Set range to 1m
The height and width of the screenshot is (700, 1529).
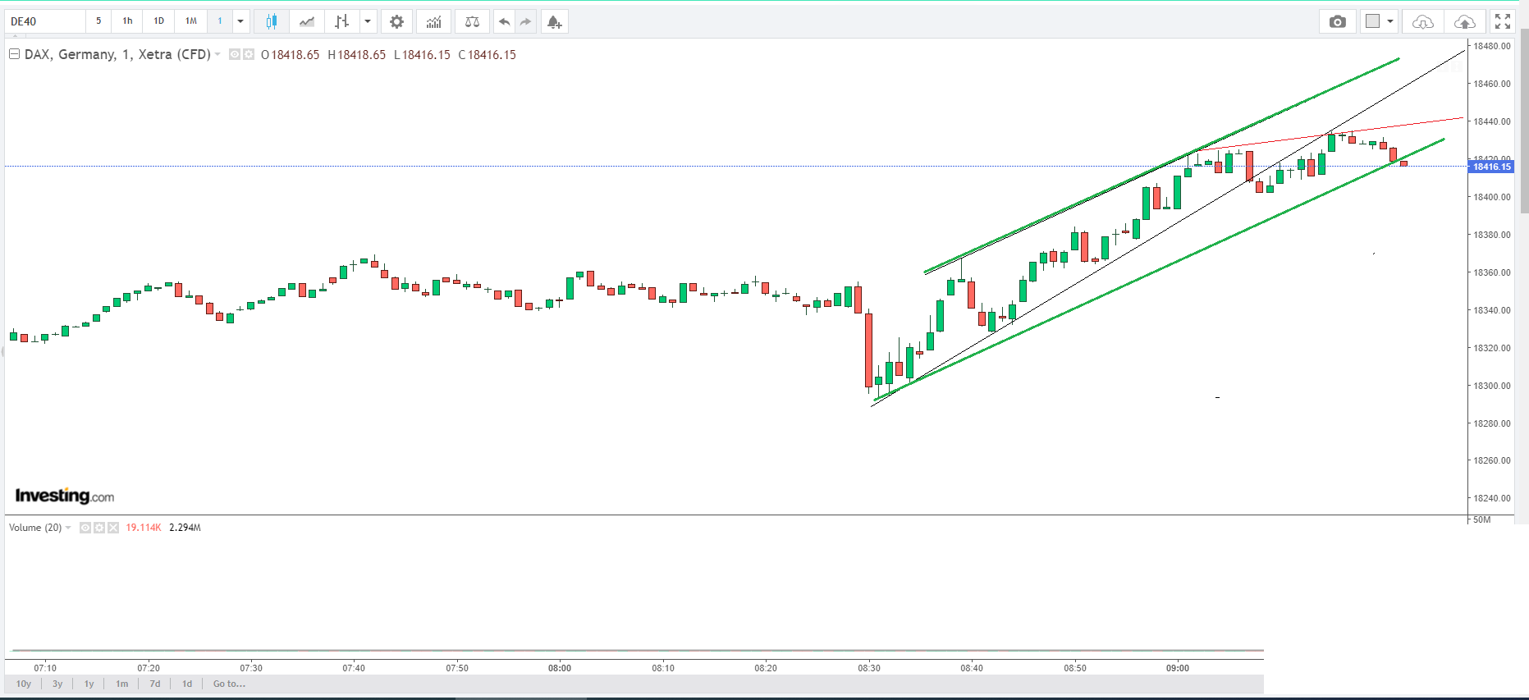[122, 684]
